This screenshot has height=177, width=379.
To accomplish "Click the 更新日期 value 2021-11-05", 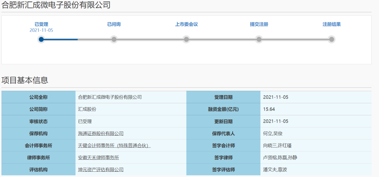I will point(275,122).
